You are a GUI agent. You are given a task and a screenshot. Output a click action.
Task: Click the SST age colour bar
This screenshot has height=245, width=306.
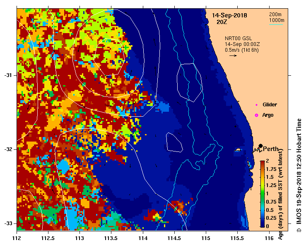263,194
